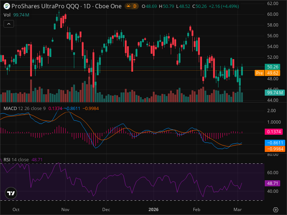Viewport: 287px width, 215px height.
Task: Click the Nov time axis label
Action: pyautogui.click(x=65, y=210)
